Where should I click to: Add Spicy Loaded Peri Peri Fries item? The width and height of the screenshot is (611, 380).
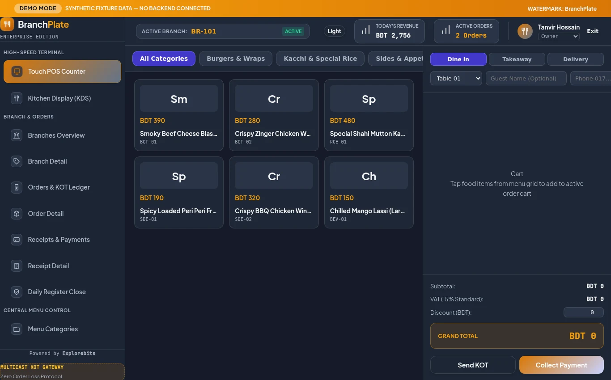tap(179, 192)
